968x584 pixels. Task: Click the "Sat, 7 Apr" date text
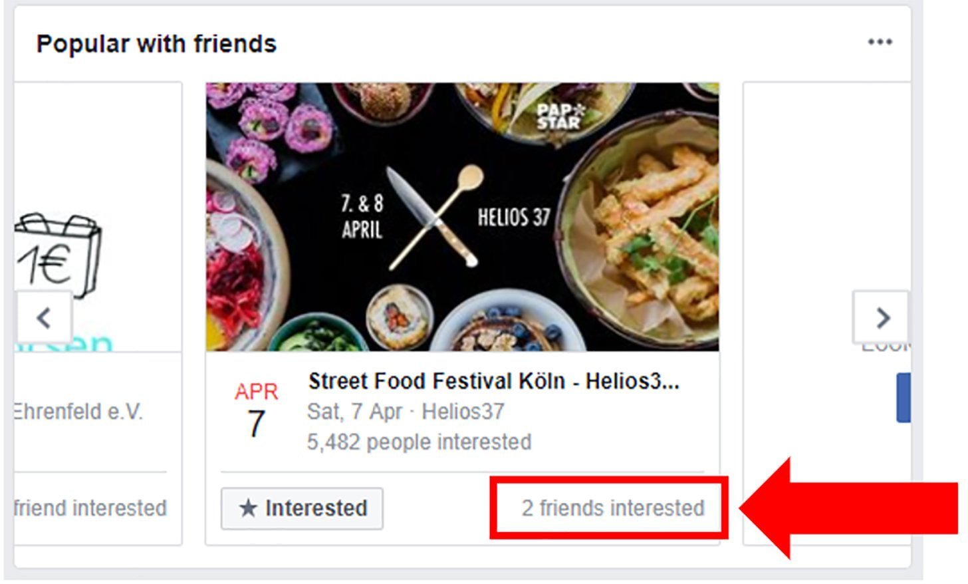[354, 412]
